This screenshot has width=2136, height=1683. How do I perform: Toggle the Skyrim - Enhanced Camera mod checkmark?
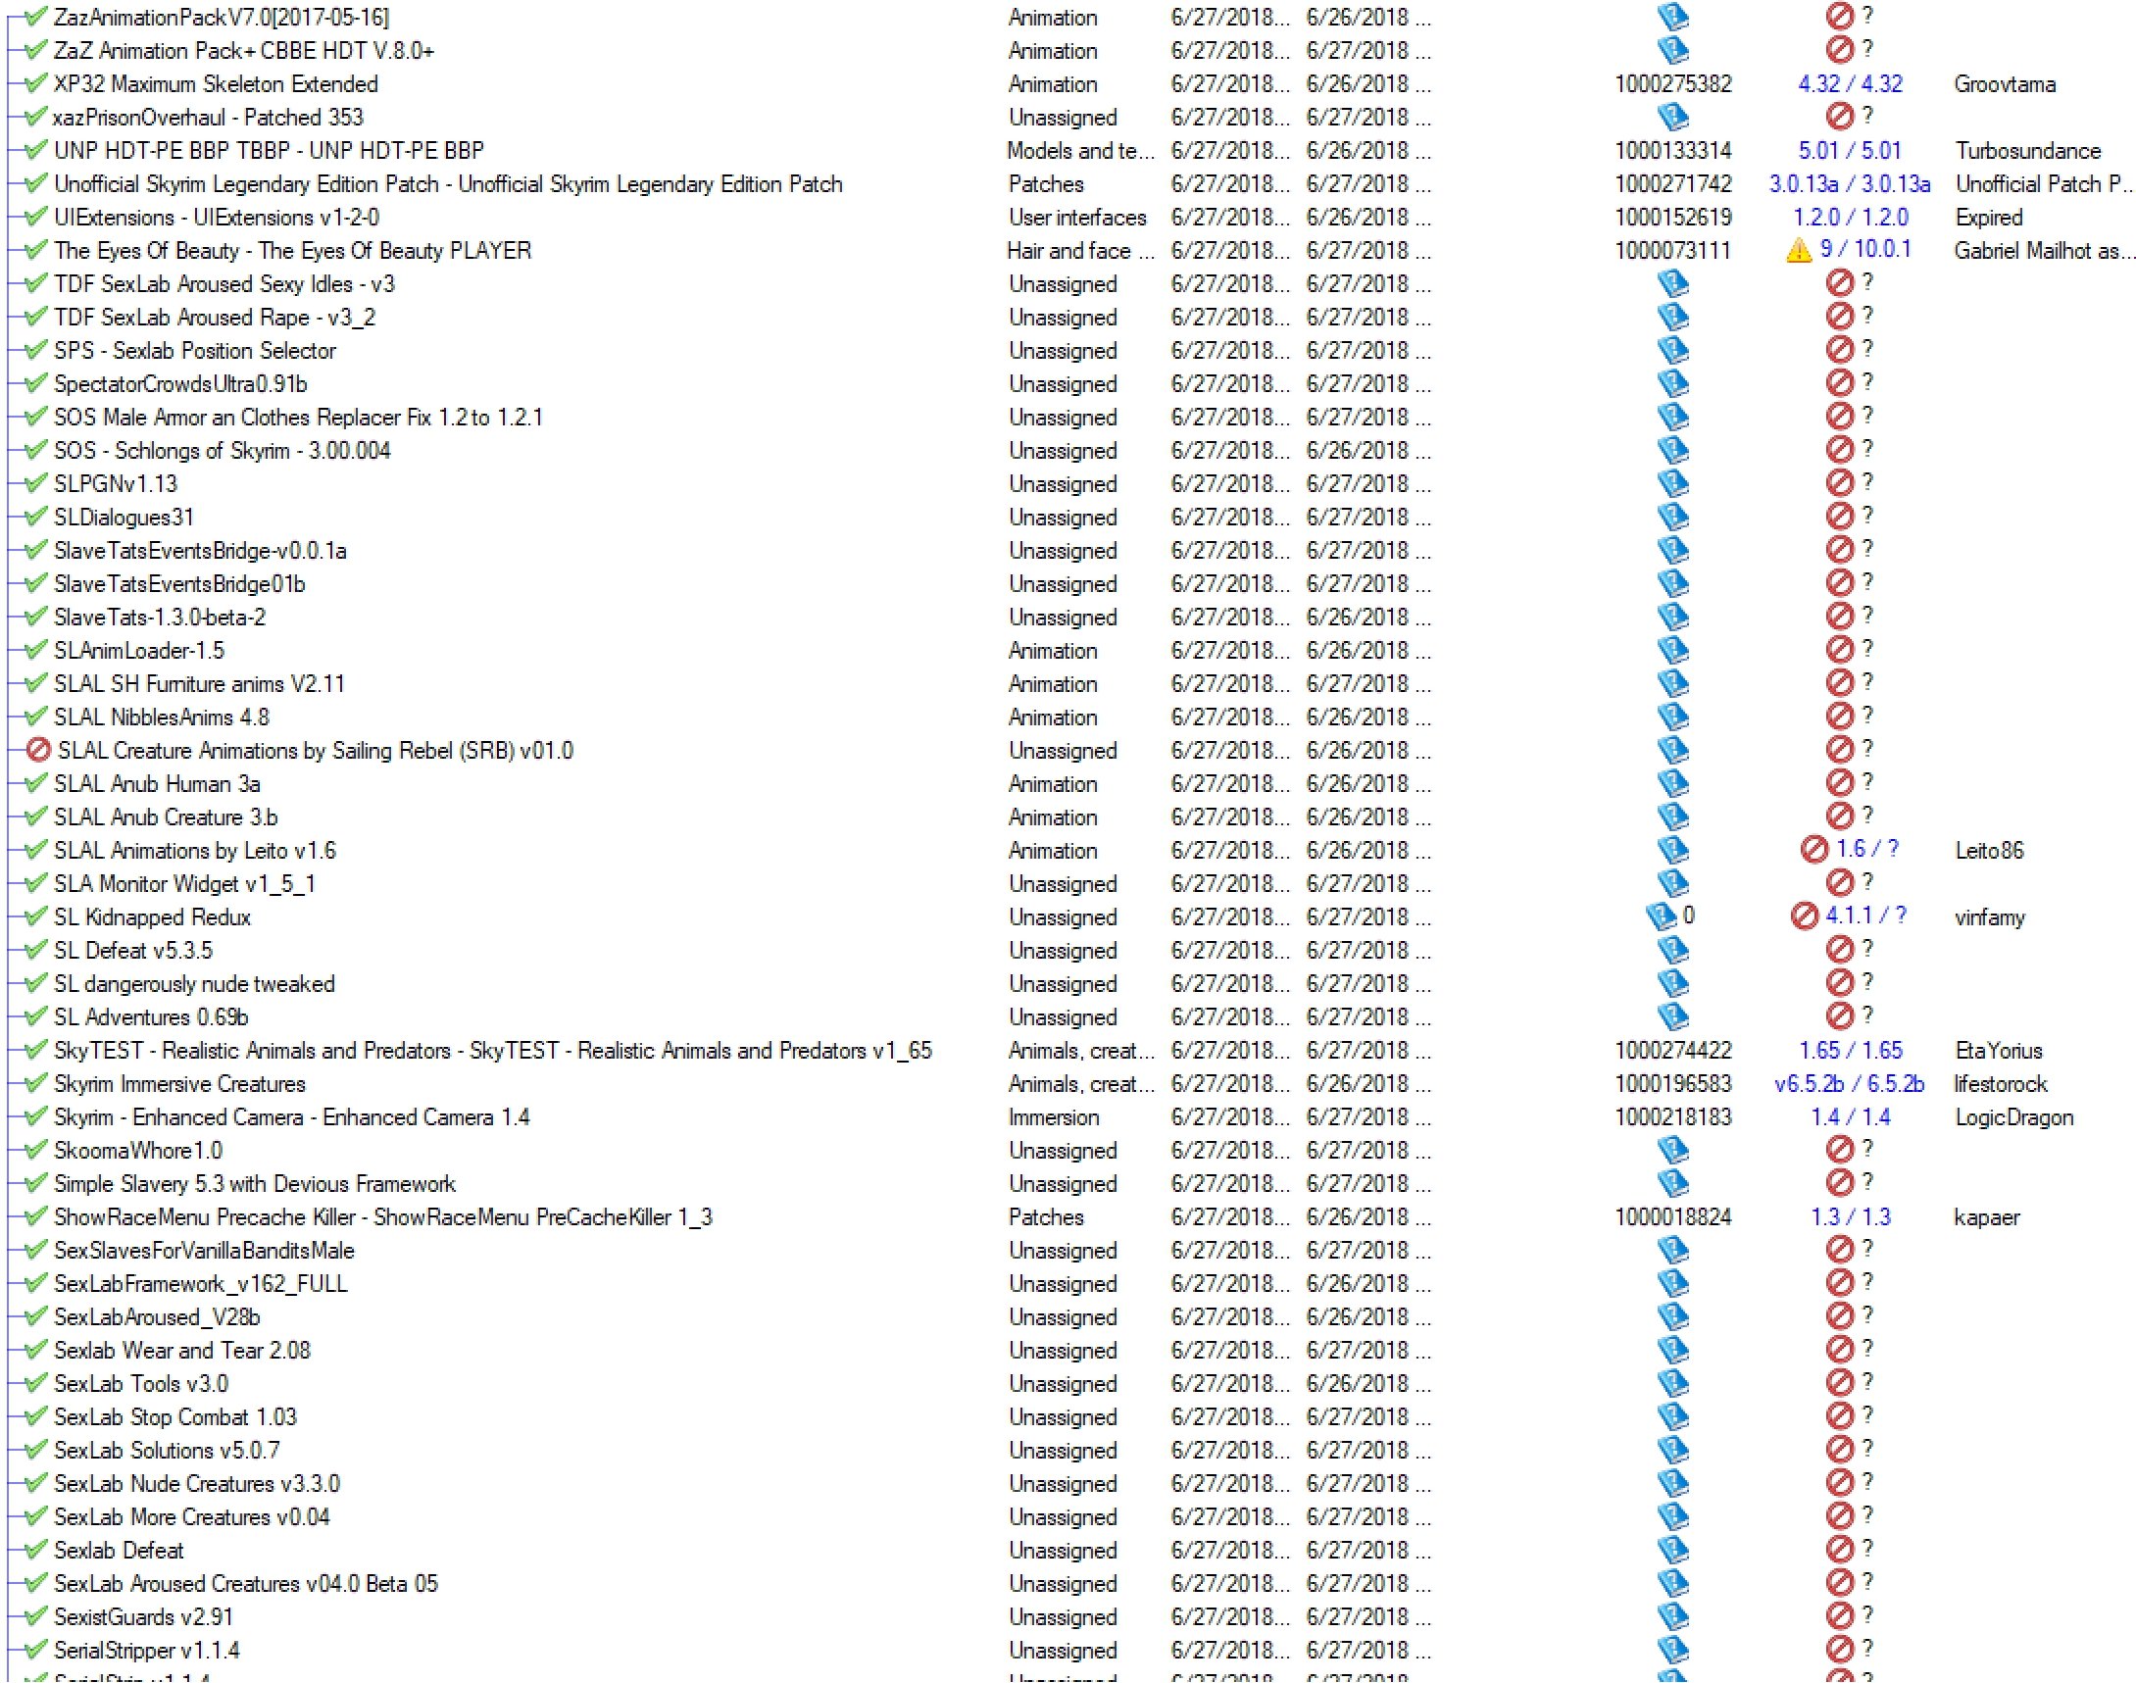(35, 1116)
